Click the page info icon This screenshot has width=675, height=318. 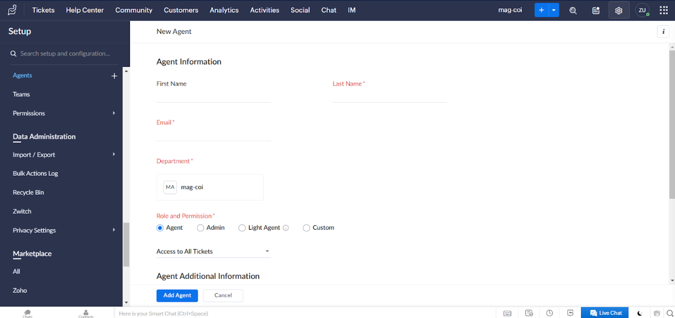[x=663, y=32]
